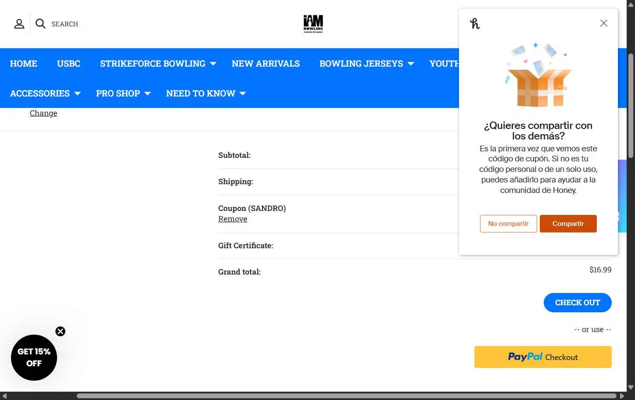
Task: Click the IAM Bowling logo
Action: click(313, 24)
